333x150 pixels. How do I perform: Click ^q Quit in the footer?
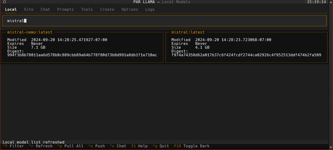161,146
